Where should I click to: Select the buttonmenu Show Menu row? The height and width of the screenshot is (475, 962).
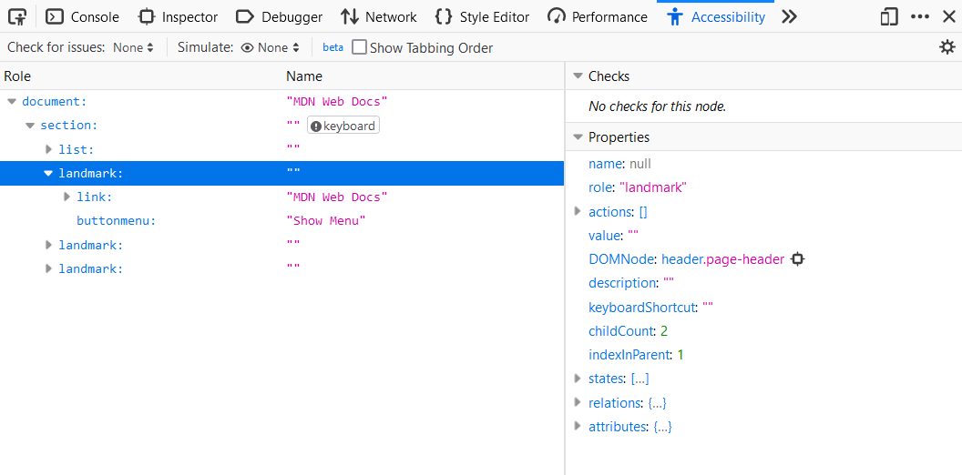click(117, 221)
